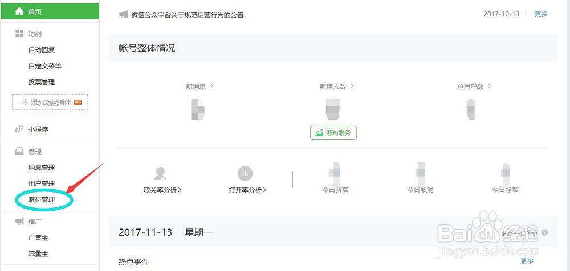Image resolution: width=570 pixels, height=271 pixels.
Task: Open the 首页 menu item
Action: [x=50, y=11]
